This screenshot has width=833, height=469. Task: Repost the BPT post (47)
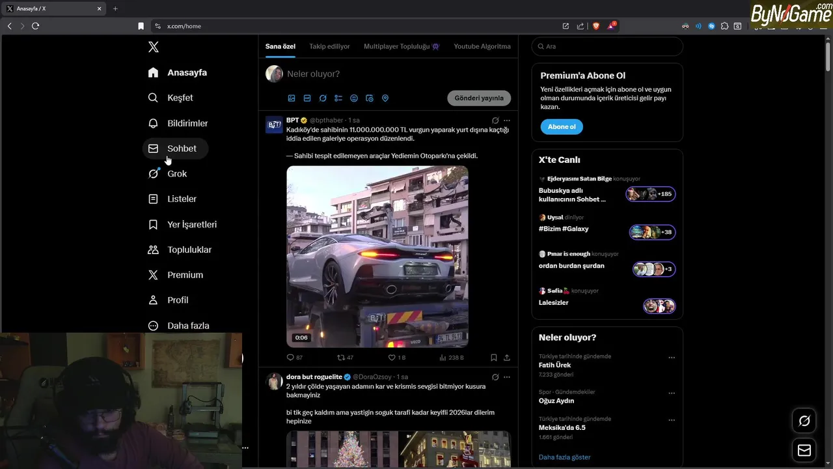(x=345, y=358)
